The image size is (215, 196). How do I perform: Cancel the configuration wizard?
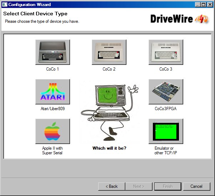point(196,186)
